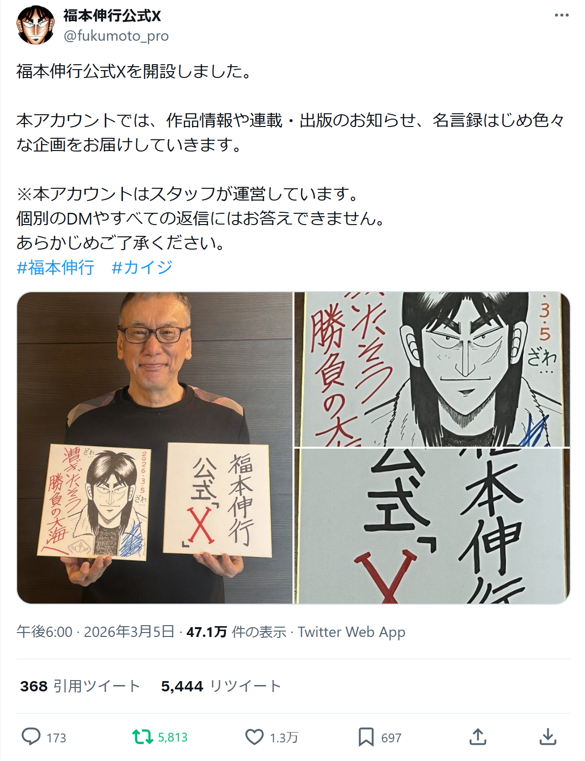This screenshot has width=585, height=761.
Task: View the 368 引用ツイート list
Action: point(80,686)
